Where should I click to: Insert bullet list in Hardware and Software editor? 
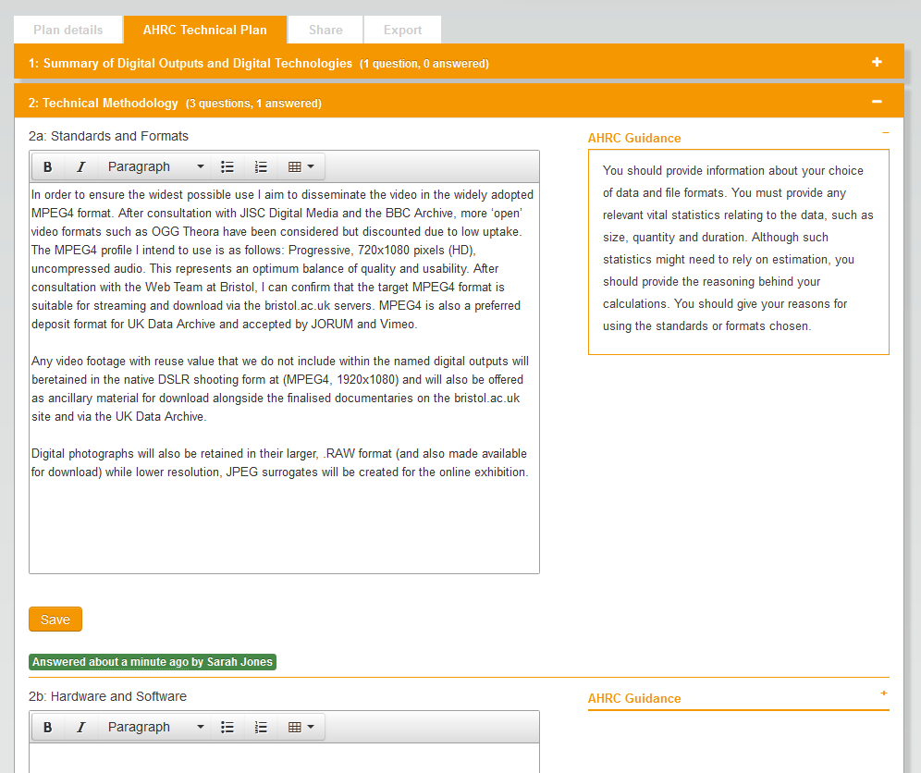[x=227, y=728]
